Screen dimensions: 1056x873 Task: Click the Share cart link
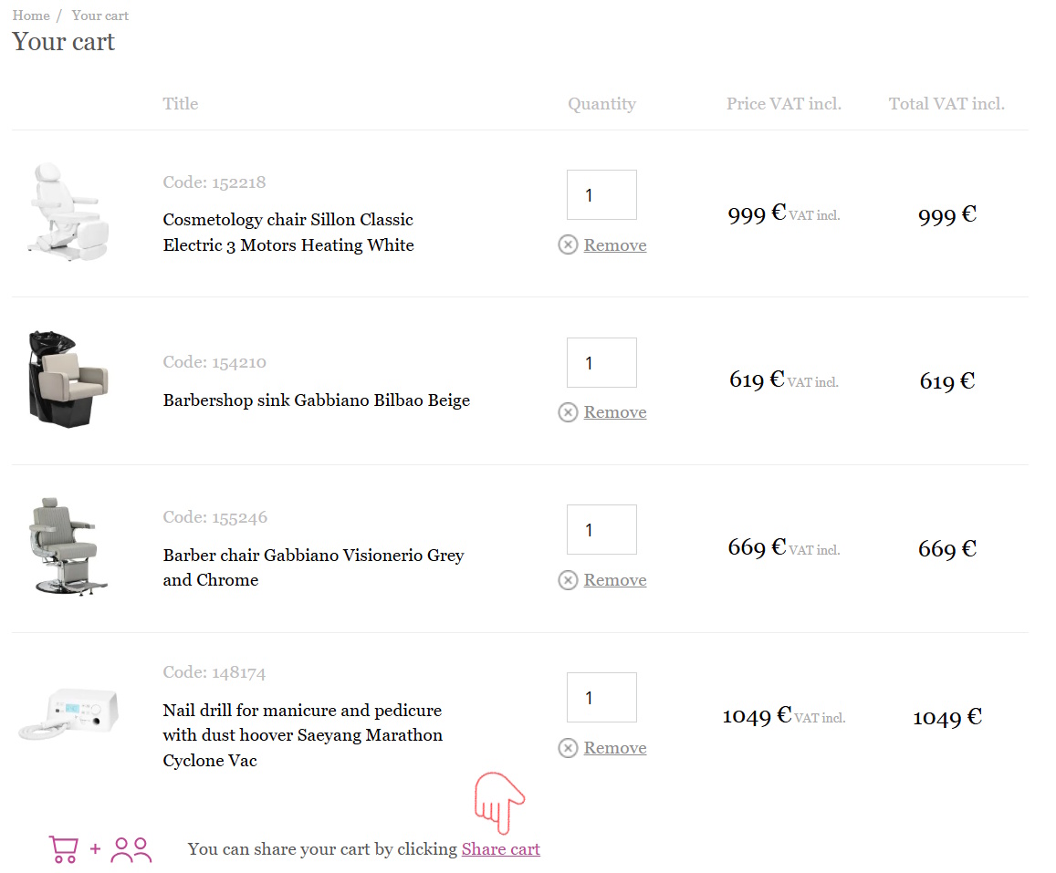pyautogui.click(x=500, y=849)
